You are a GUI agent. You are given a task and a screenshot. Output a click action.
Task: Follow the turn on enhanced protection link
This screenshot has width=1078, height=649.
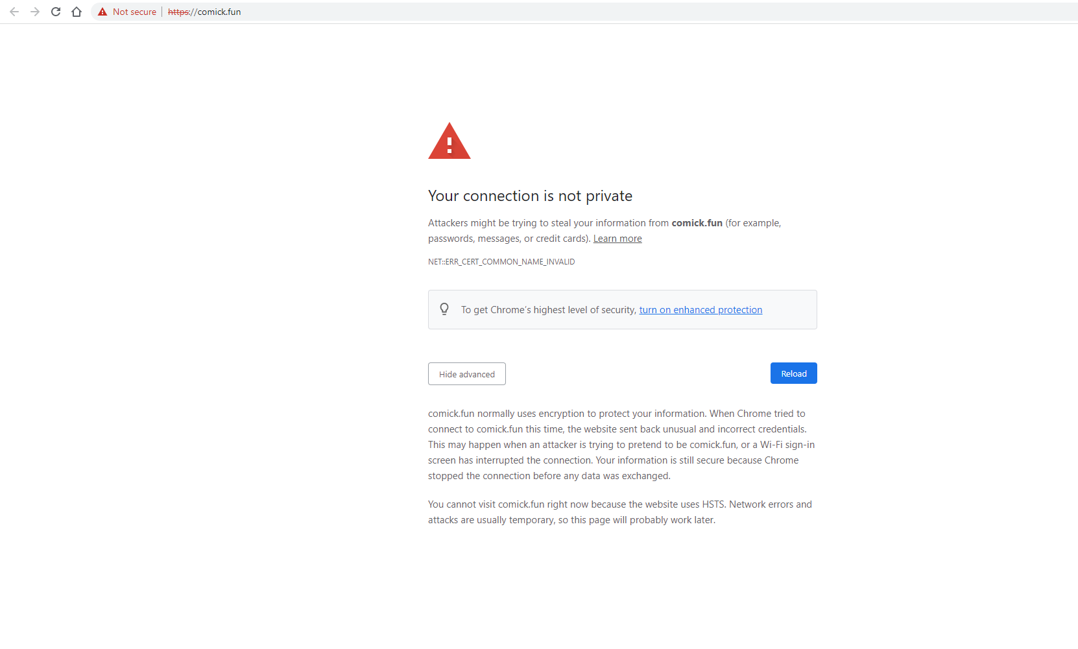[701, 309]
